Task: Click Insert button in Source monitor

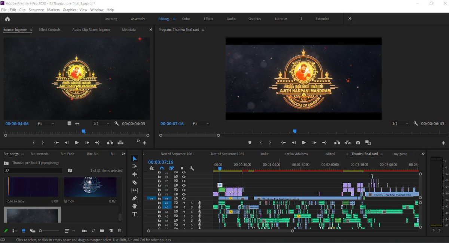Action: (x=110, y=142)
